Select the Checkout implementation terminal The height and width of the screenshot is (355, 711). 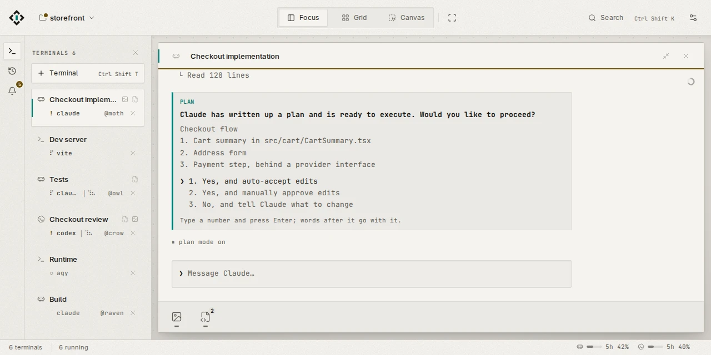pos(88,107)
